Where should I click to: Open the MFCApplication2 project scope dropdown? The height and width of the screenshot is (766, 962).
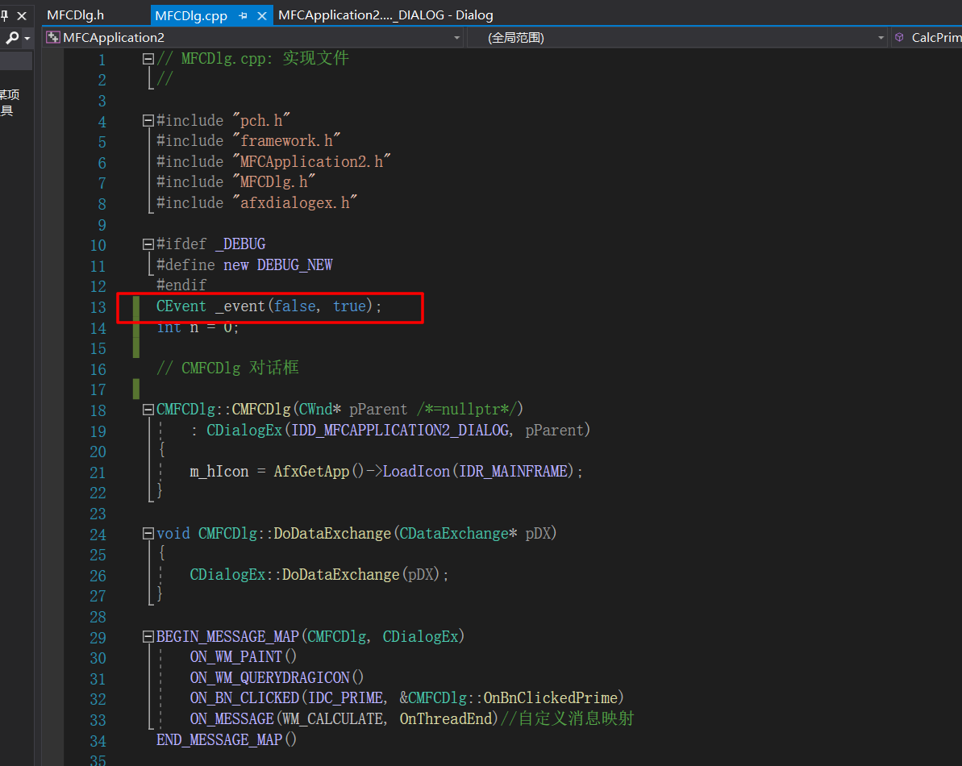tap(456, 38)
